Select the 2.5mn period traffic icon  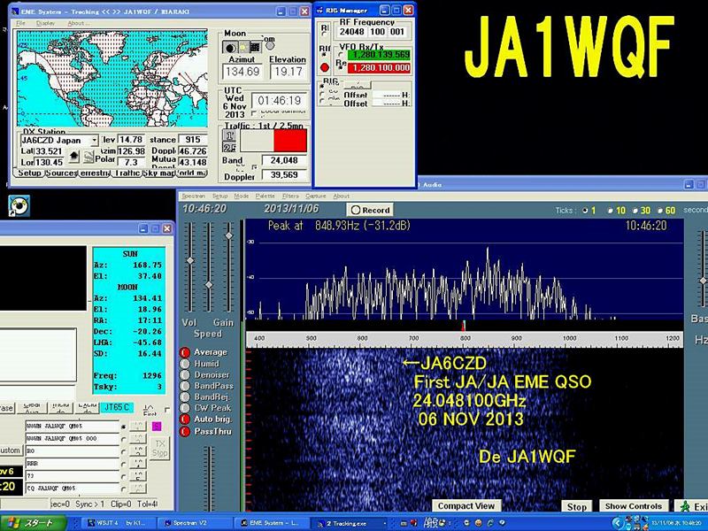[229, 147]
